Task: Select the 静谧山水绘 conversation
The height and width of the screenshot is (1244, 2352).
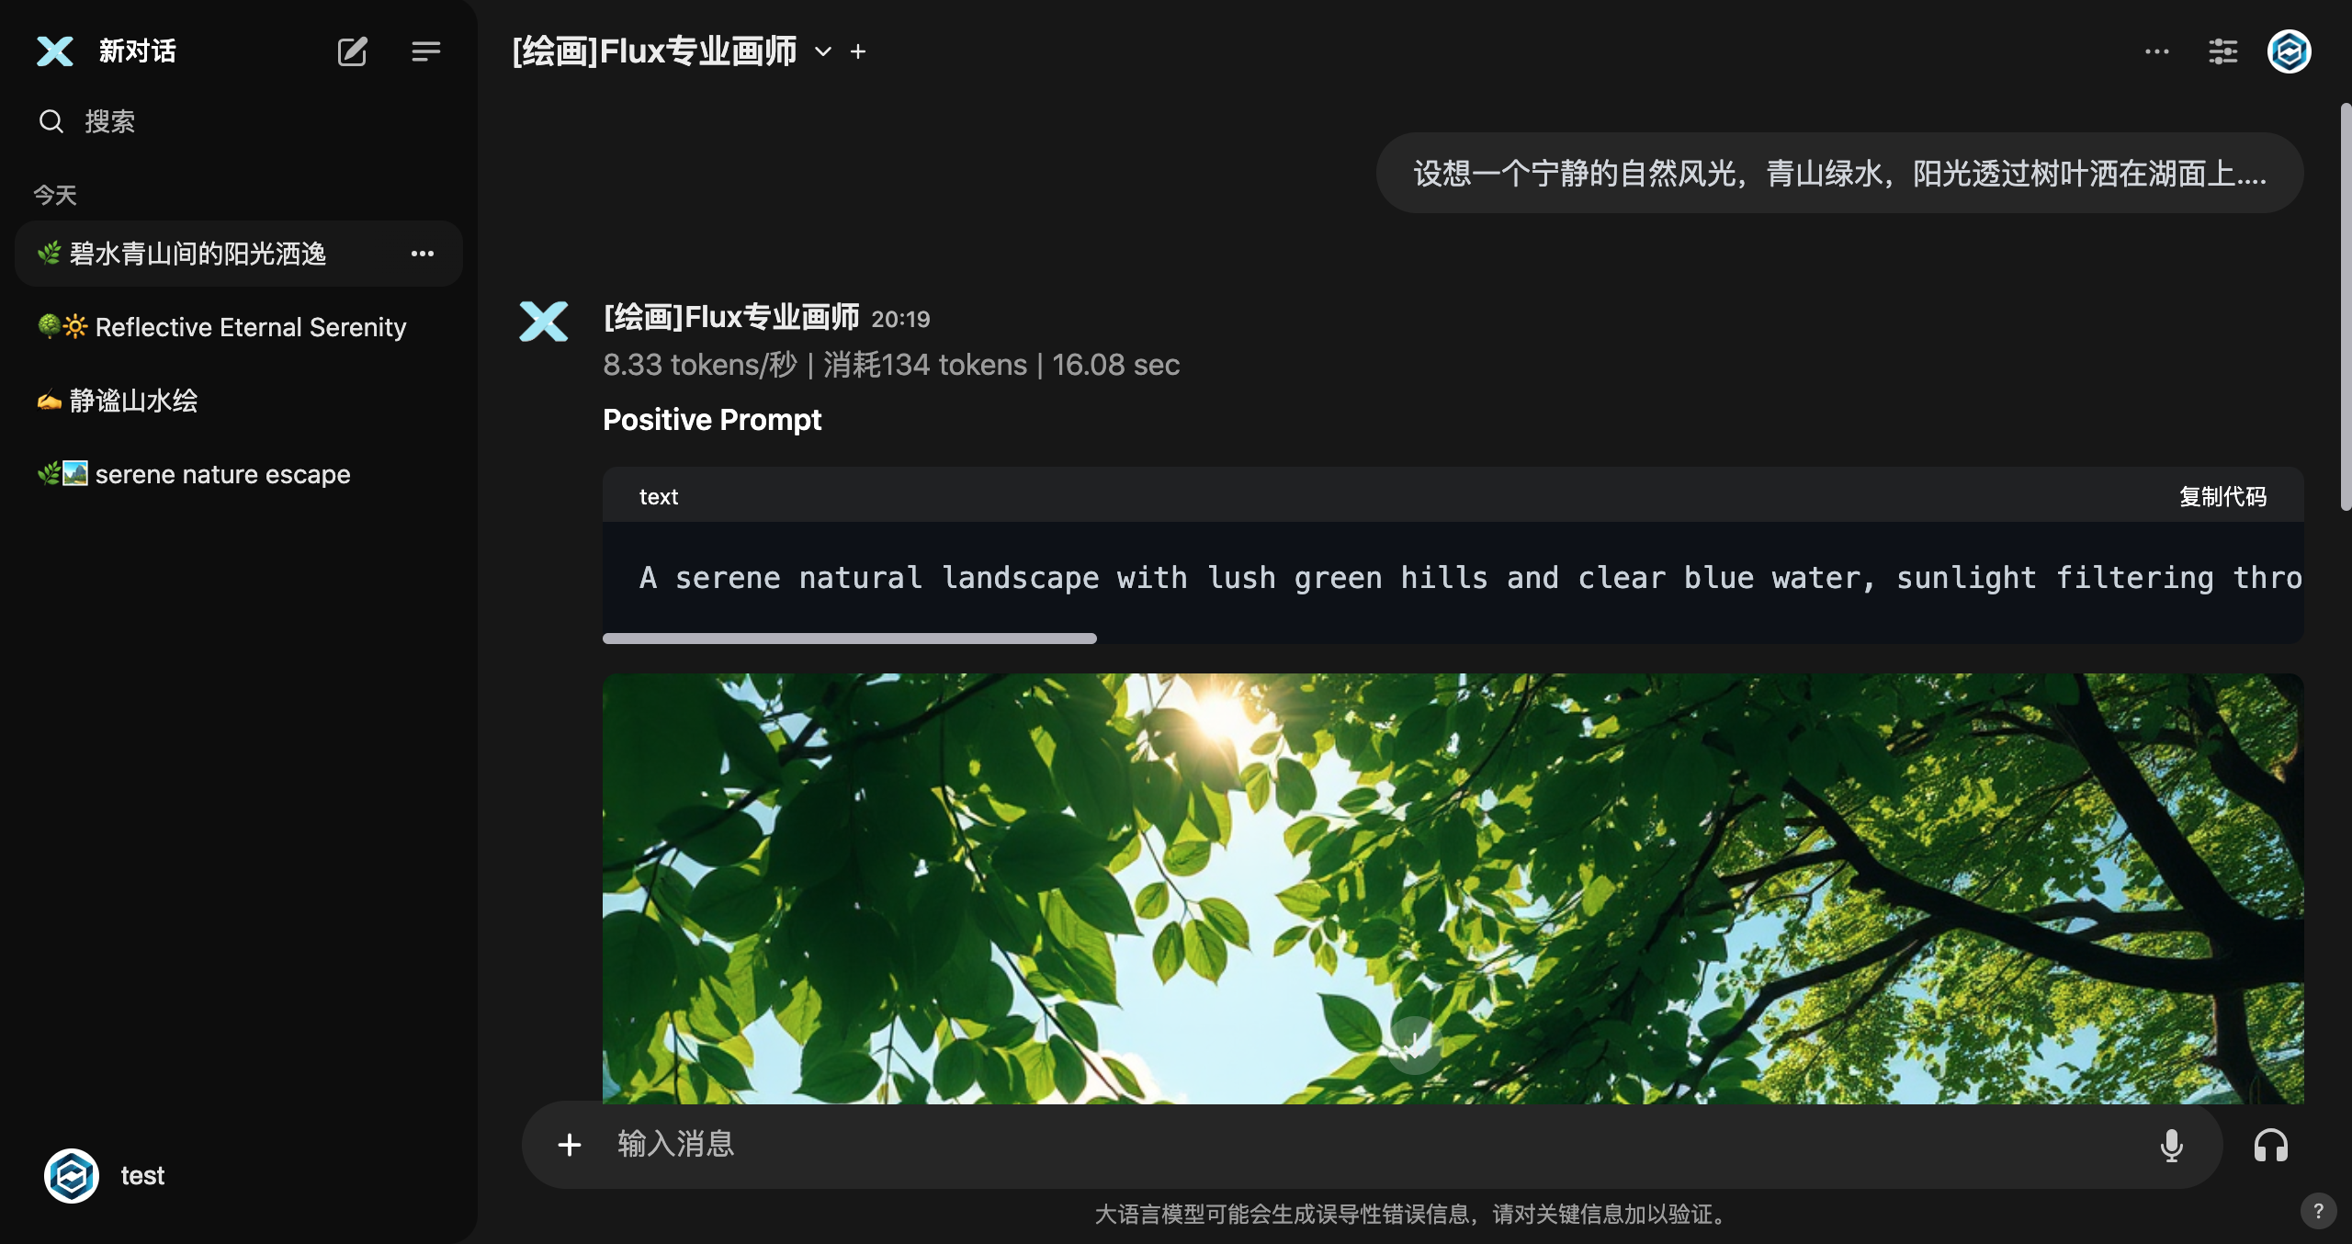Action: click(x=239, y=401)
